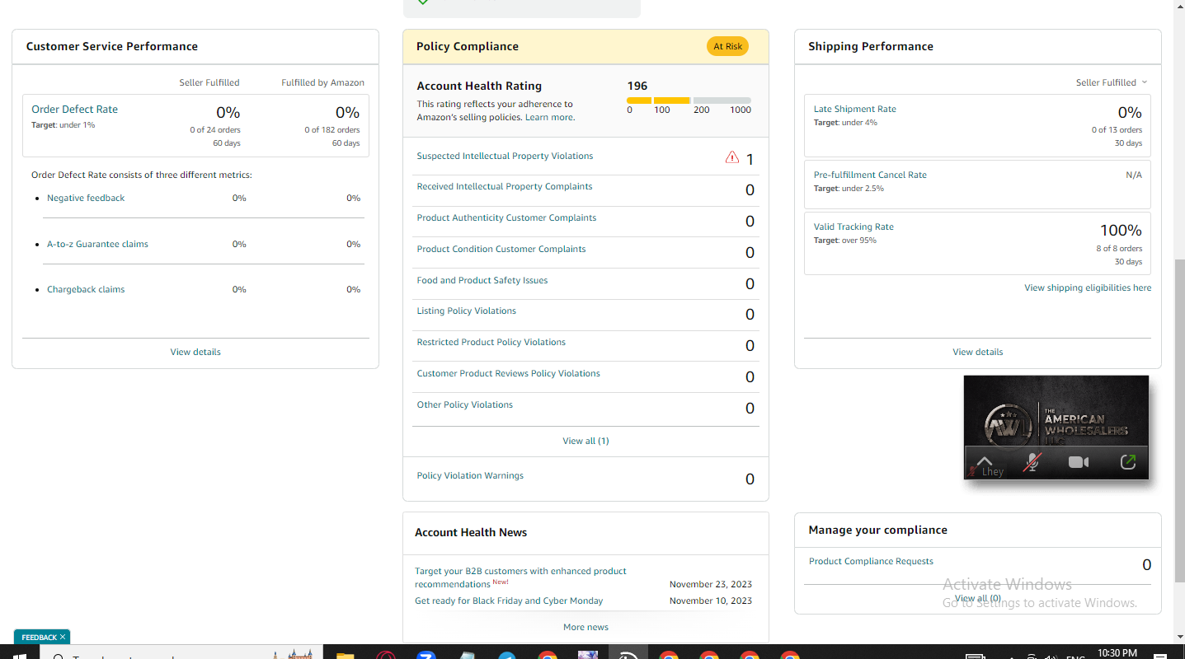Screen dimensions: 1185x659
Task: Close the FEEDBACK tab using its X
Action: click(x=62, y=637)
